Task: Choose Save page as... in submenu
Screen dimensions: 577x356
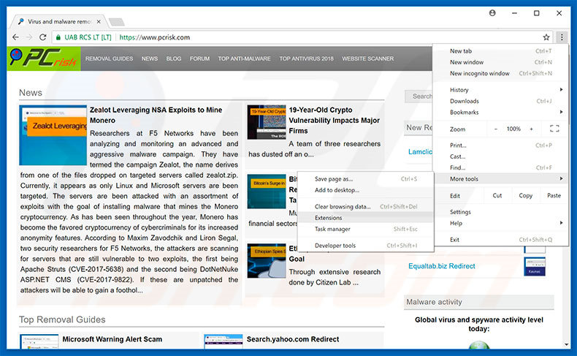Action: (366, 179)
